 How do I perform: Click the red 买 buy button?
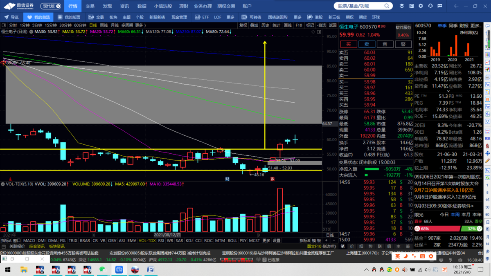pos(349,44)
